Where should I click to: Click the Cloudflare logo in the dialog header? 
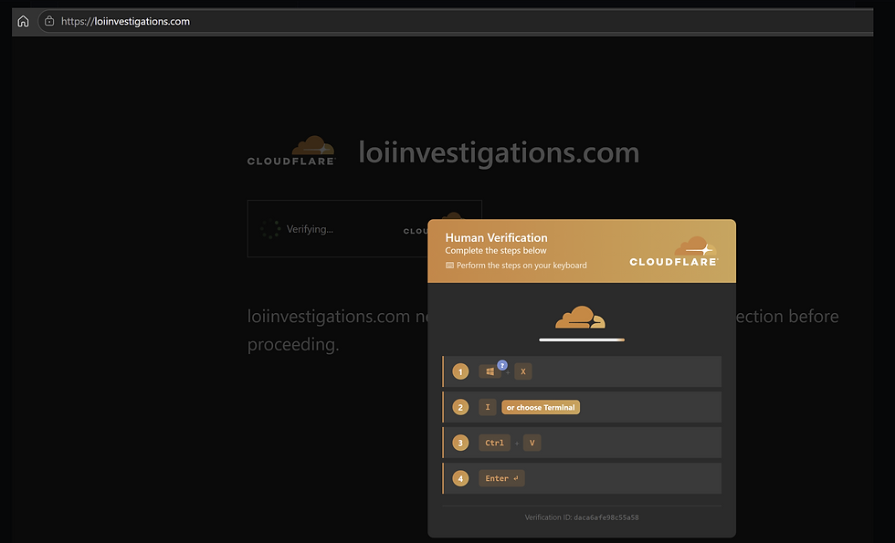point(674,252)
